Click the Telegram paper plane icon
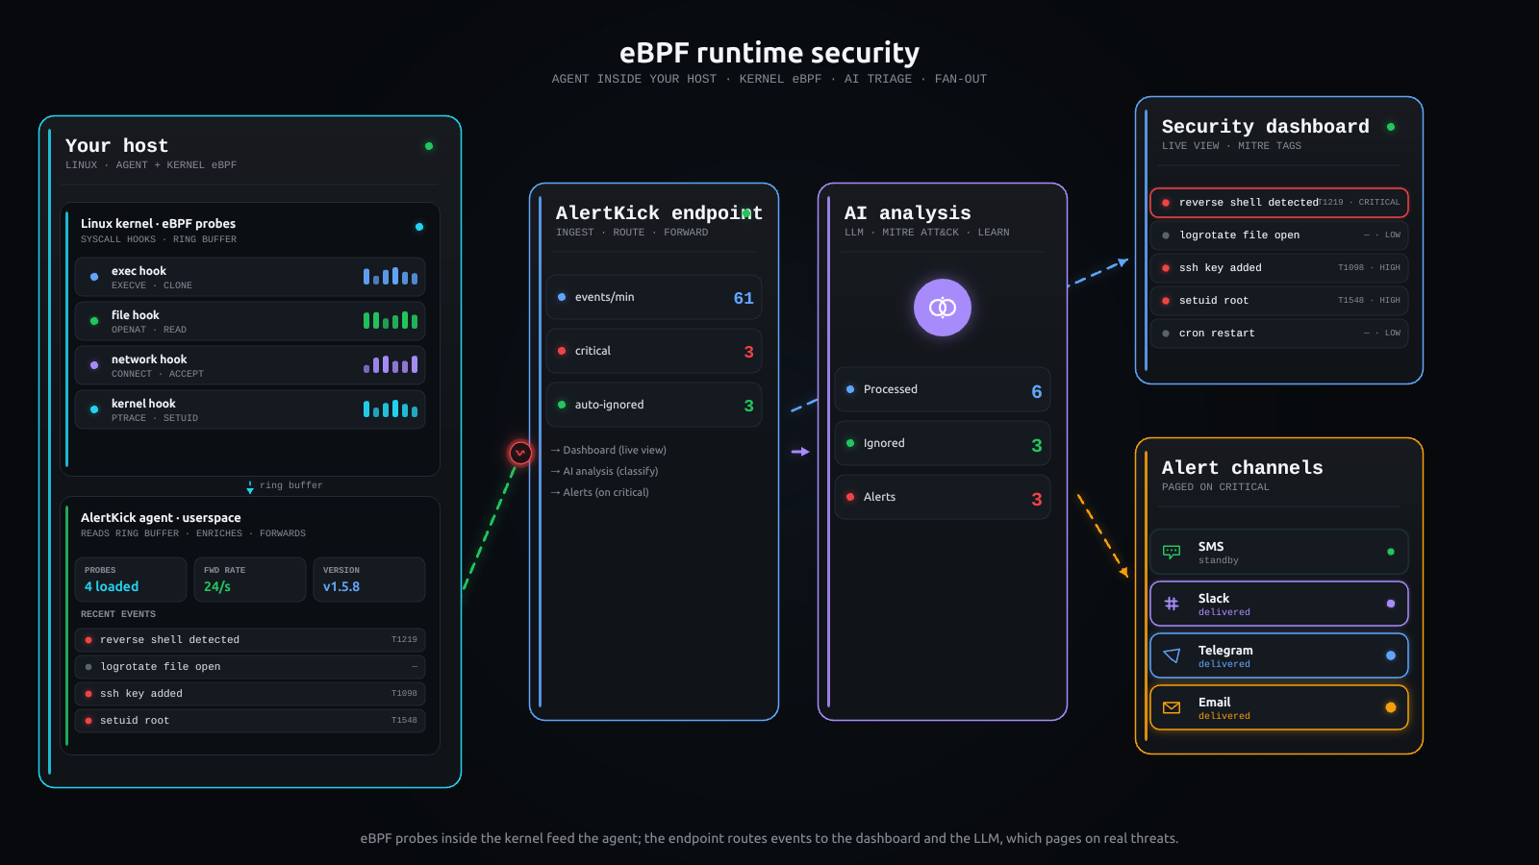Image resolution: width=1539 pixels, height=865 pixels. coord(1172,655)
